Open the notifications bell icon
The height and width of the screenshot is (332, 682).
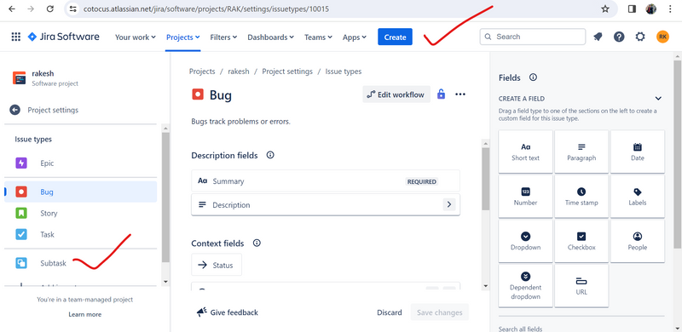tap(598, 37)
